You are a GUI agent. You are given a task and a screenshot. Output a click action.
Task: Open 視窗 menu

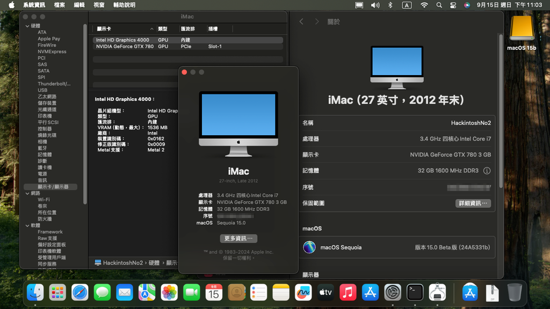[x=99, y=5]
